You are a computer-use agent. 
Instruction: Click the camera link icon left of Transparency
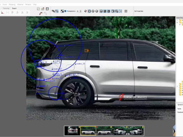point(53,11)
